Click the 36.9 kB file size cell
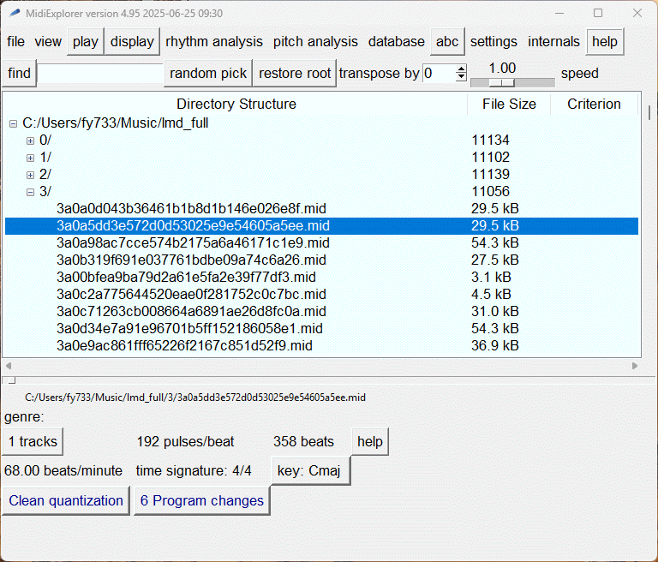658x562 pixels. coord(494,346)
